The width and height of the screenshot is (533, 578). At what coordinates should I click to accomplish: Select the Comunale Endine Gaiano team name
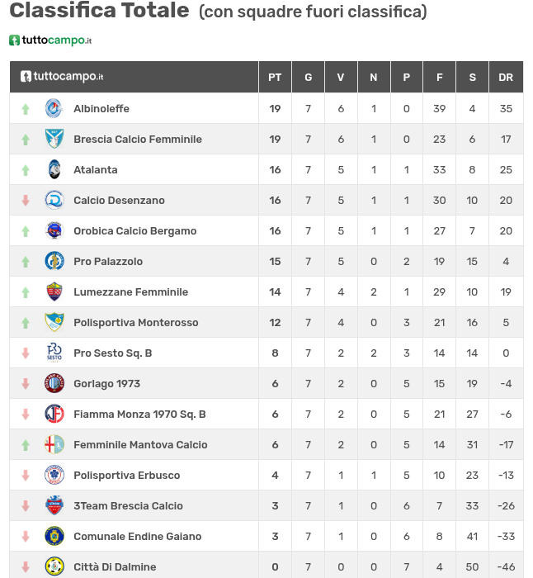pyautogui.click(x=137, y=536)
